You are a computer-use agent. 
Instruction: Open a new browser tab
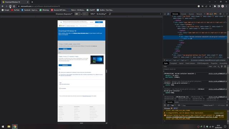point(32,2)
